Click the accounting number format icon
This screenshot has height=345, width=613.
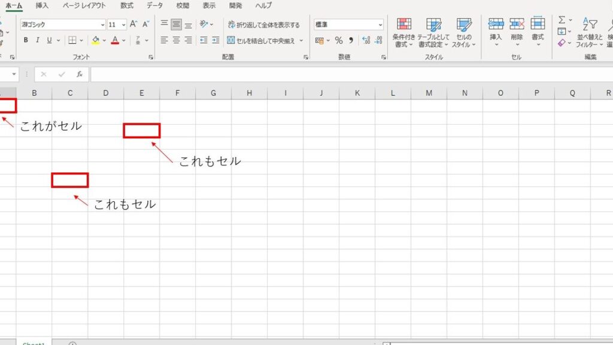(x=320, y=40)
